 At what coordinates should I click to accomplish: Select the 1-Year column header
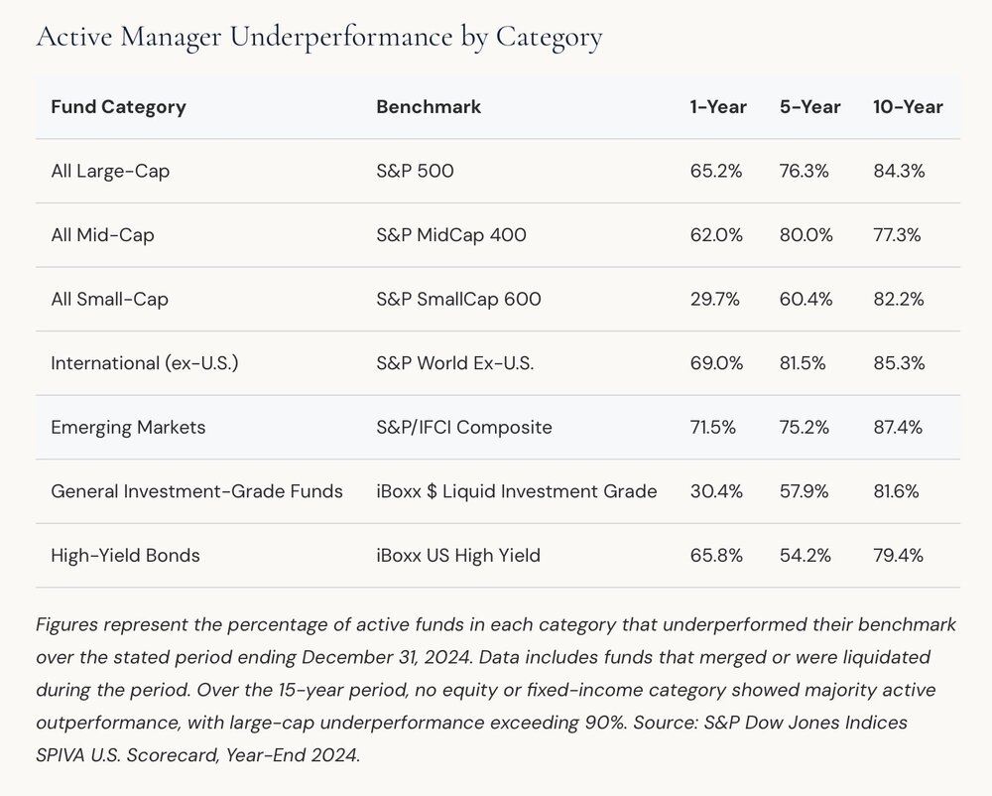(718, 107)
